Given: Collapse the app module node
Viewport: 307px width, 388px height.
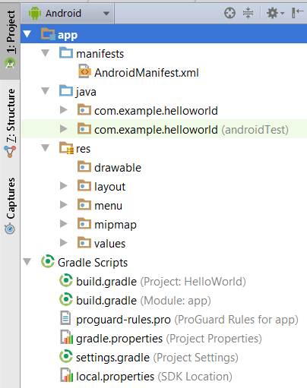Looking at the screenshot, I should pyautogui.click(x=27, y=34).
